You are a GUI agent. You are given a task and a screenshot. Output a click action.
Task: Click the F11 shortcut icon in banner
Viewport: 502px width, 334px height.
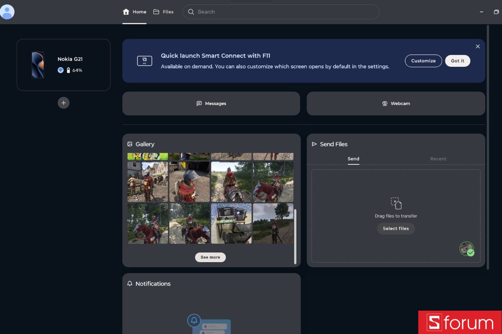click(144, 61)
